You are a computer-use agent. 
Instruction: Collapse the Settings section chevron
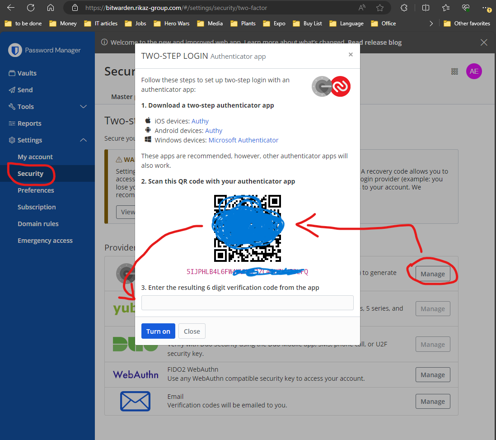[84, 140]
